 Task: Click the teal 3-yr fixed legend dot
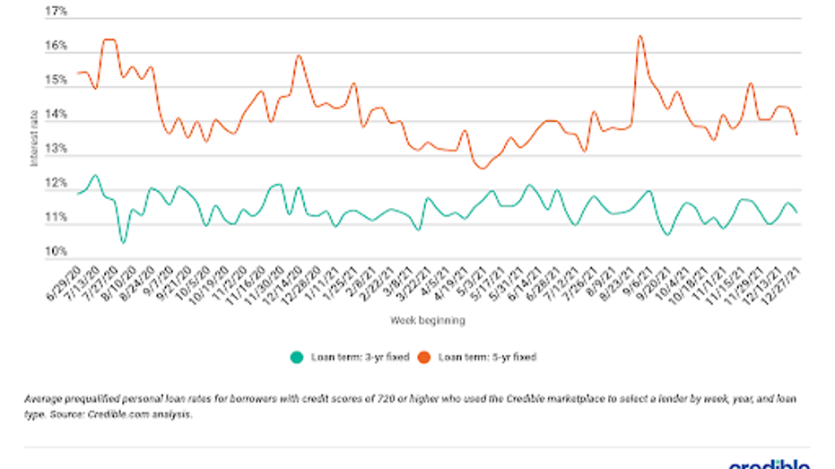coord(297,357)
